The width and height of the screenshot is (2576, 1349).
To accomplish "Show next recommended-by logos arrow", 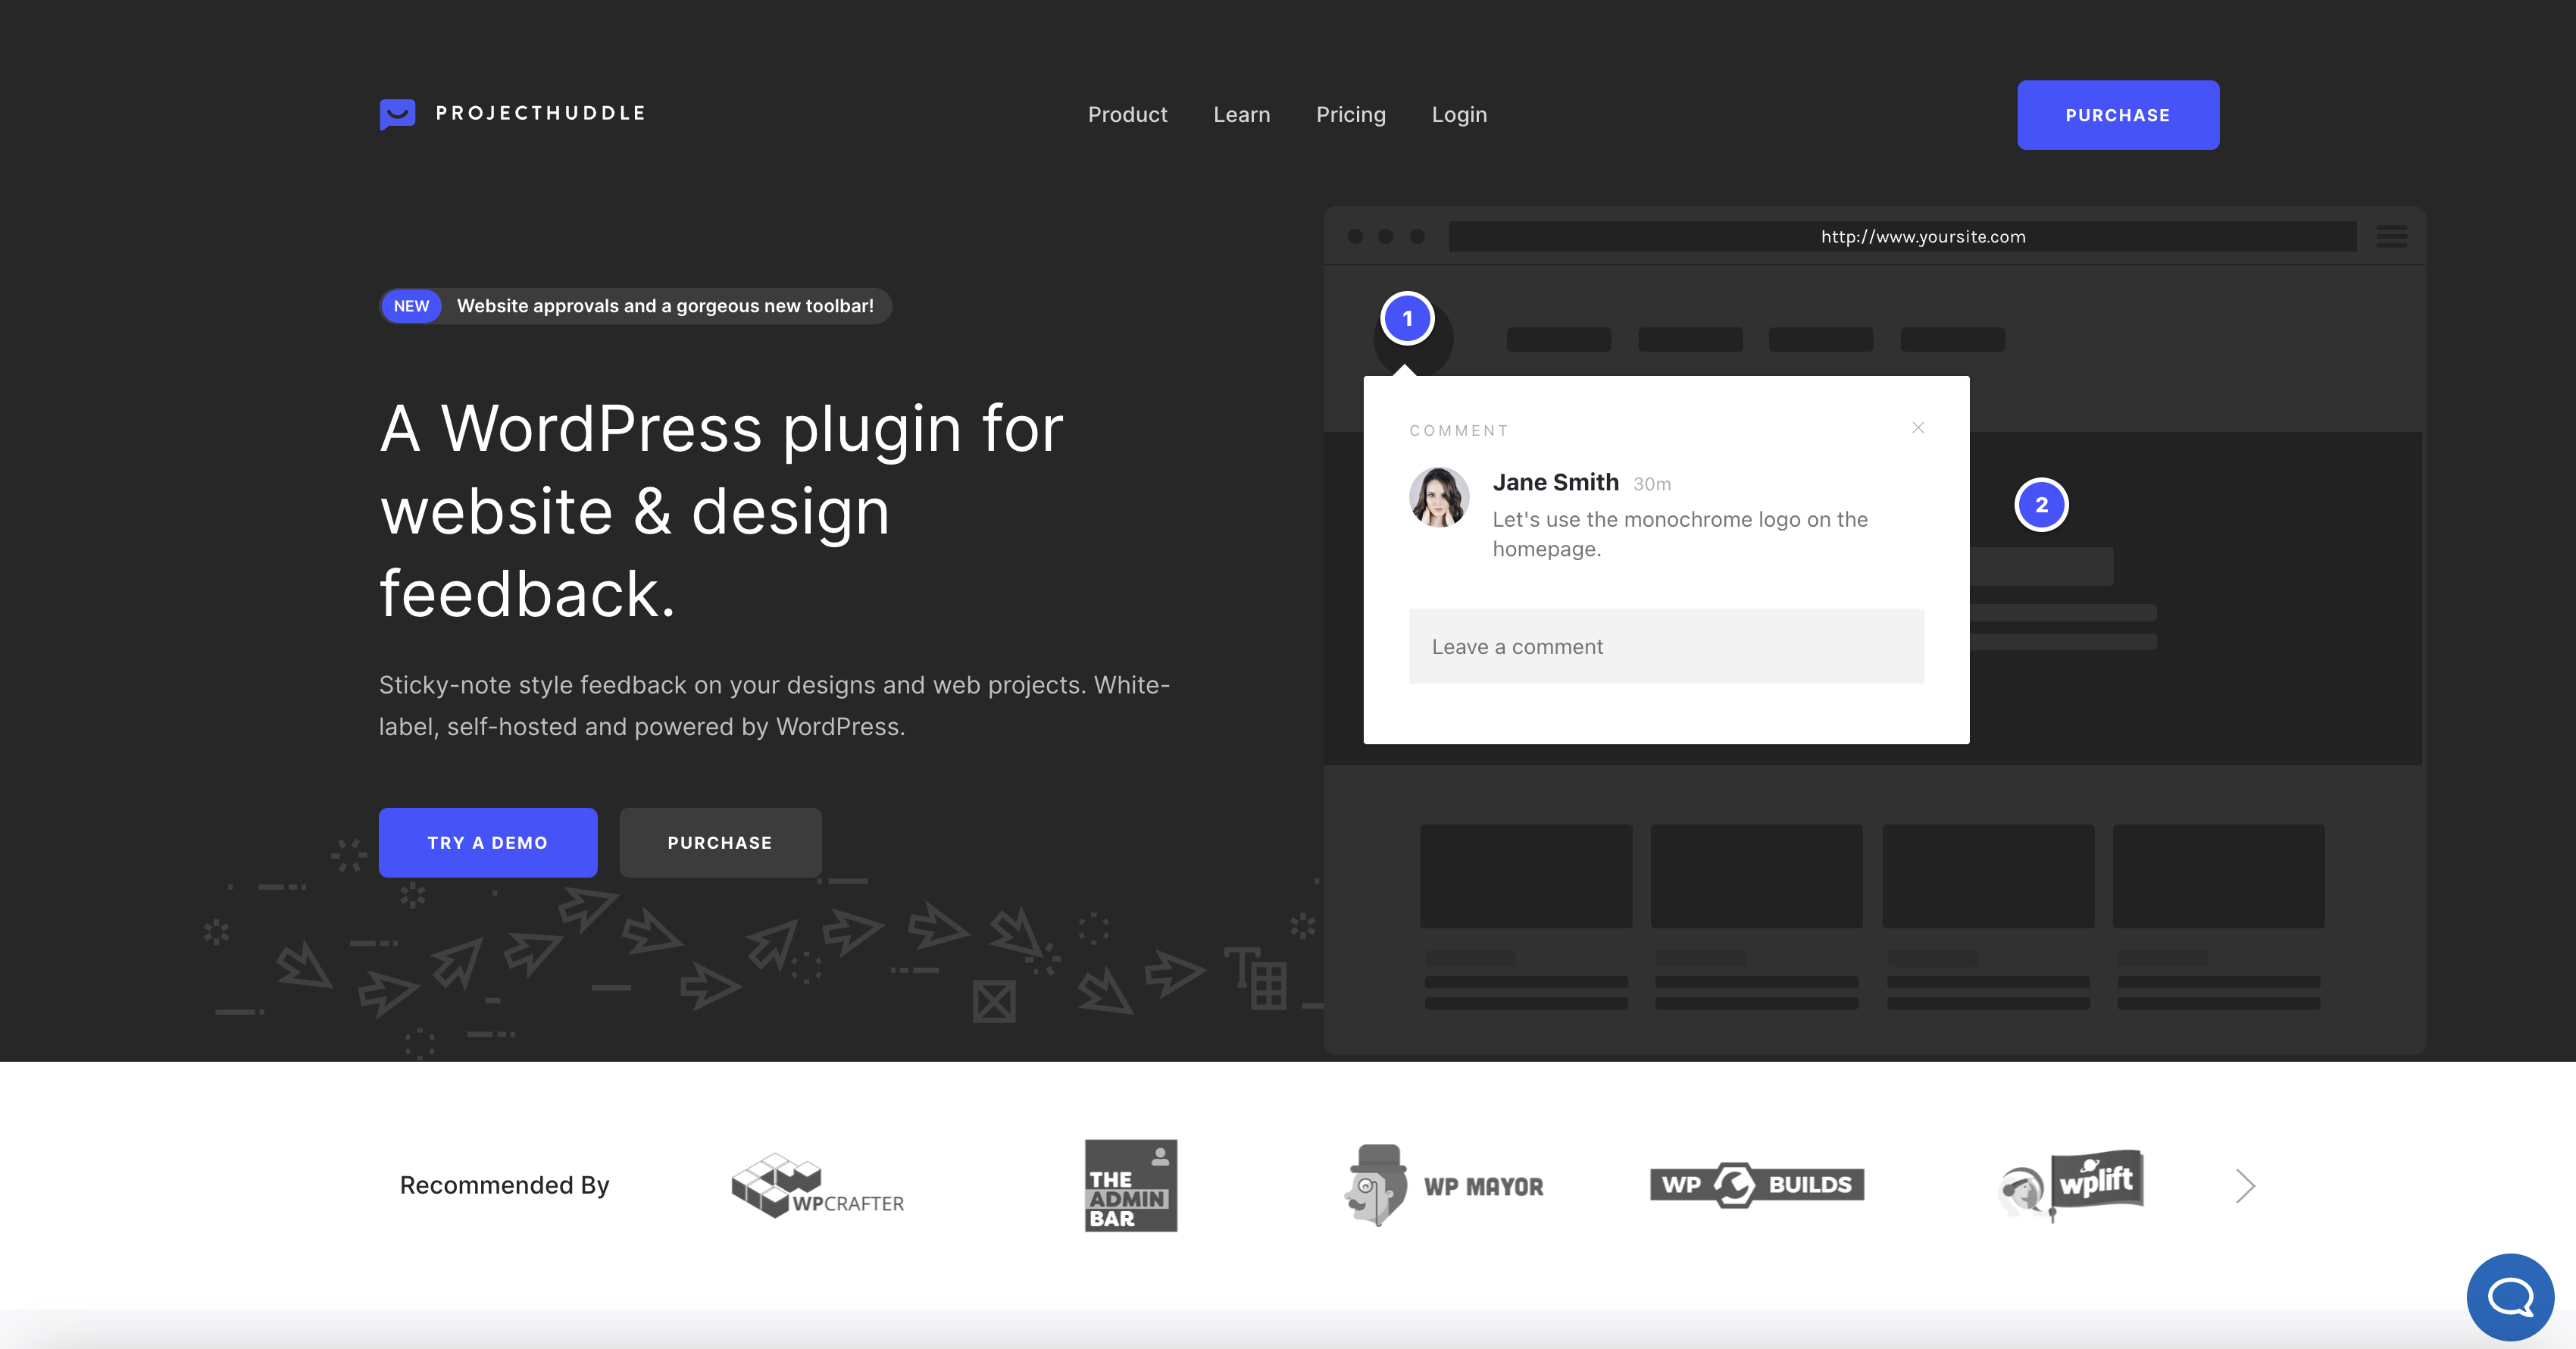I will pos(2245,1186).
